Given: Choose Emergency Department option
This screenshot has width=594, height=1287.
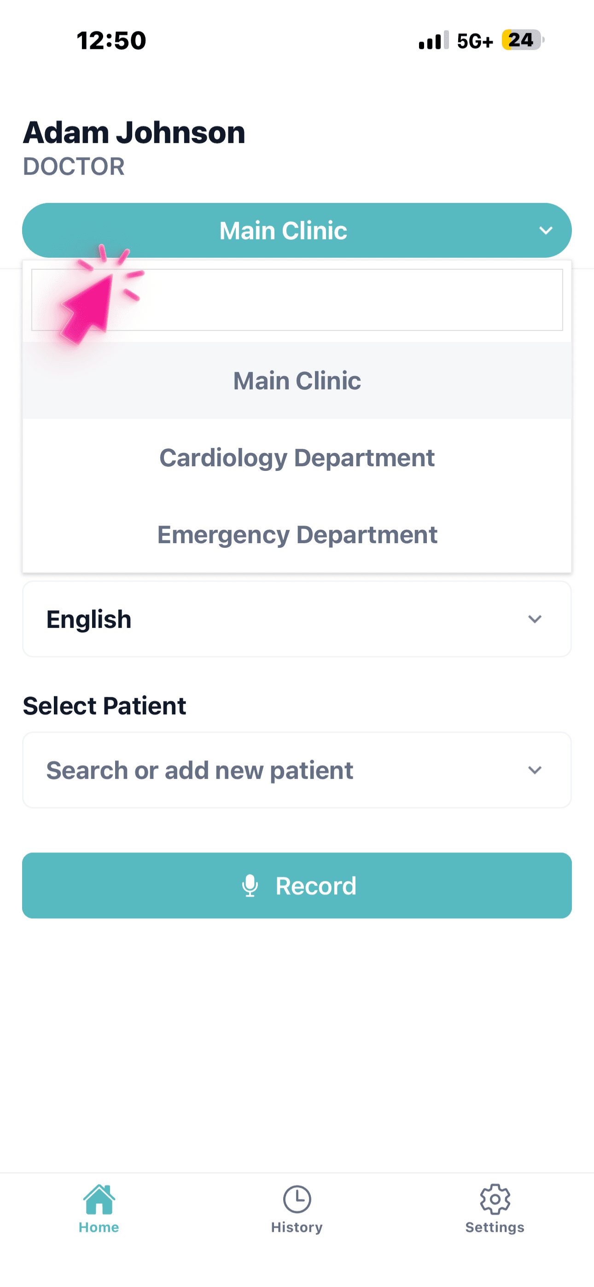Looking at the screenshot, I should (x=297, y=534).
